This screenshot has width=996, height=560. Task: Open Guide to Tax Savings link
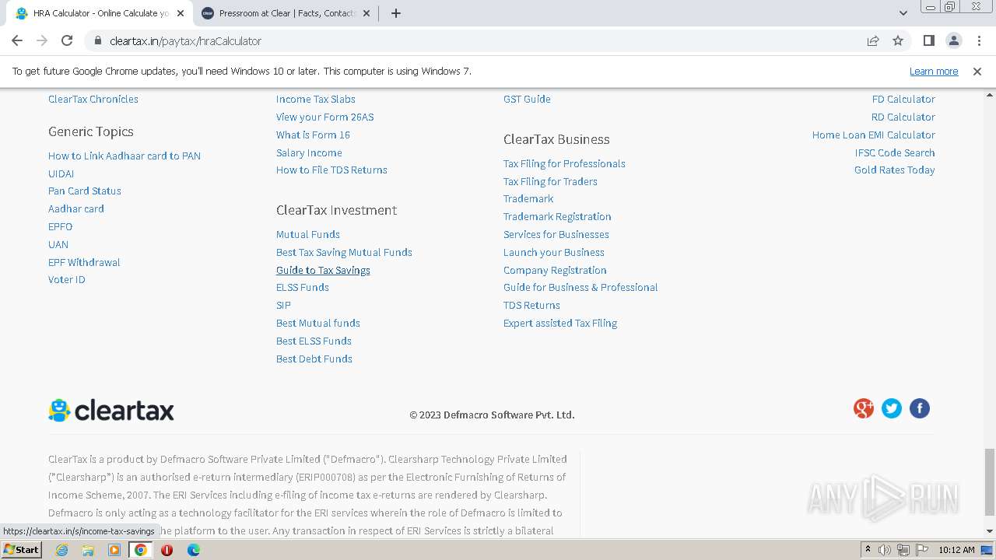pyautogui.click(x=323, y=270)
